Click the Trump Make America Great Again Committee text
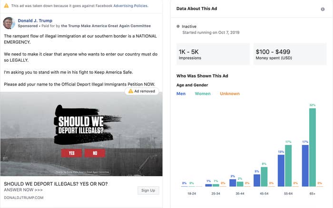The width and height of the screenshot is (333, 208). point(106,26)
